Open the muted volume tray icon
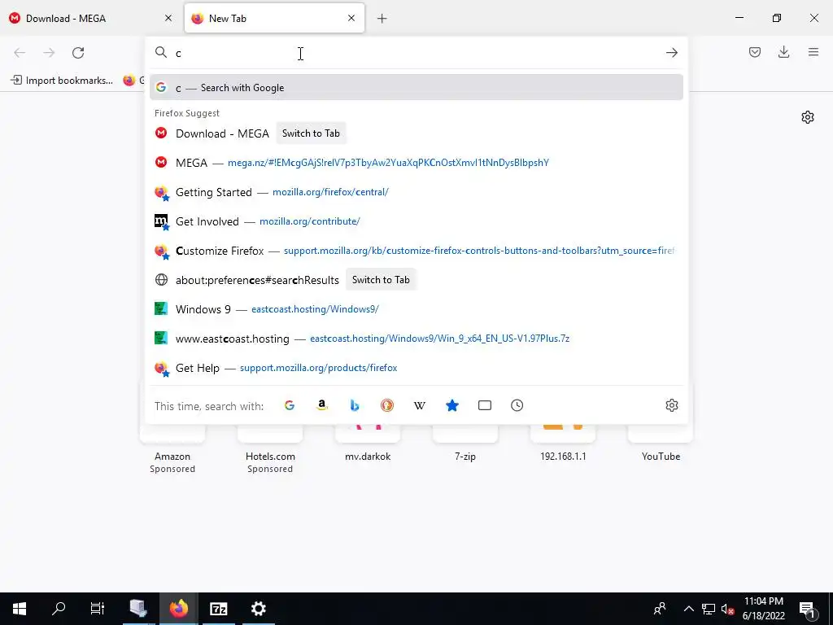833x625 pixels. 727,609
